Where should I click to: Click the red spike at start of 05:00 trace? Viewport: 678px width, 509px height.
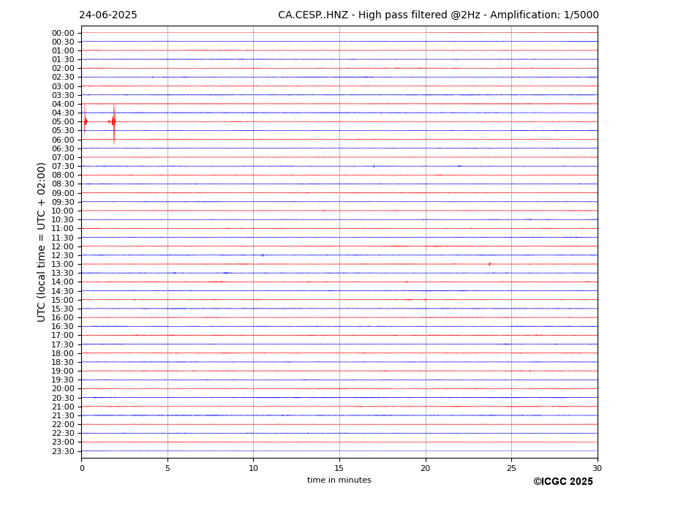pyautogui.click(x=85, y=120)
